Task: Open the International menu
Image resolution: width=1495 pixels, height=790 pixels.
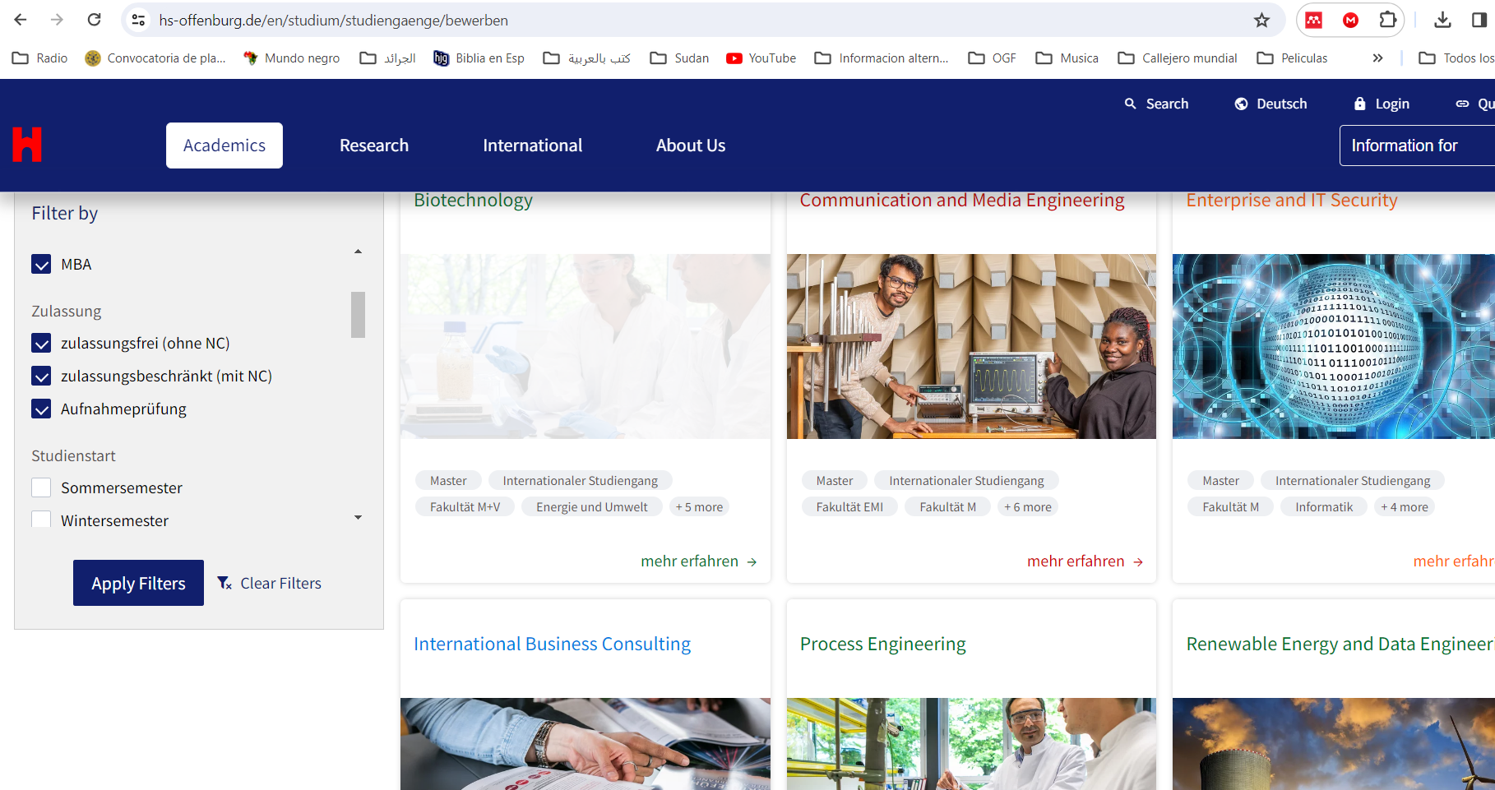Action: [x=532, y=146]
